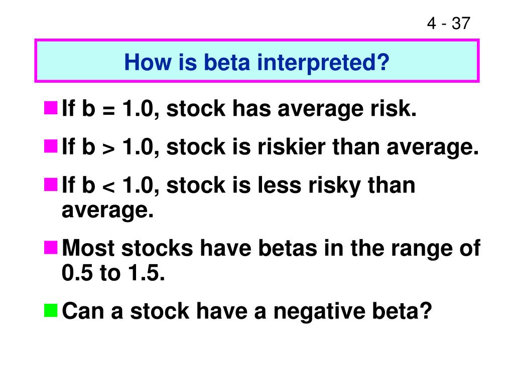Click the wrapped word 'average.' on third bullet
514x385 pixels.
pos(107,211)
